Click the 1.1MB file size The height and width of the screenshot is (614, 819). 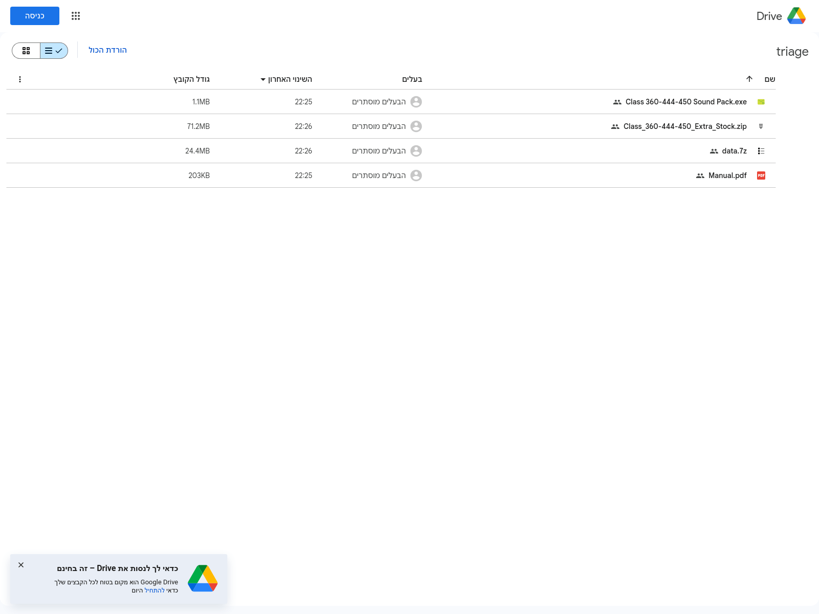[201, 102]
